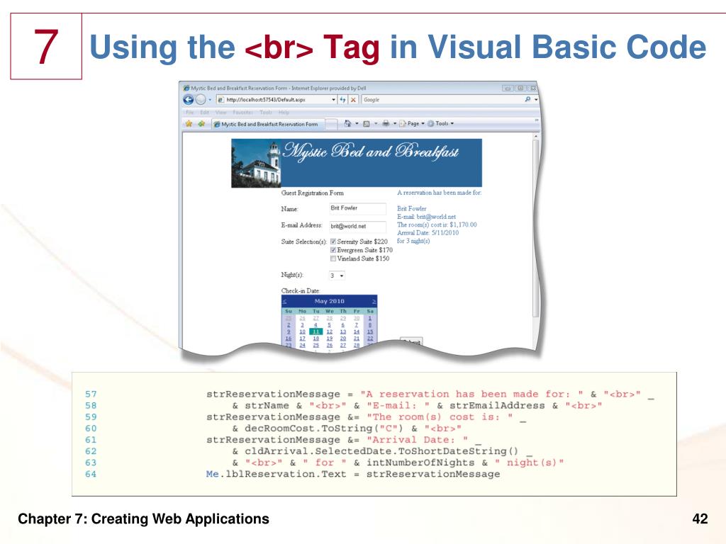Click the Internet Explorer title bar icon
This screenshot has height=544, width=726.
pyautogui.click(x=186, y=88)
